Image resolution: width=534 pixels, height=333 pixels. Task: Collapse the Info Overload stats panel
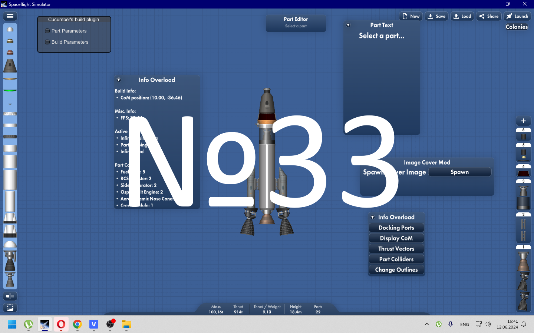[x=119, y=80]
